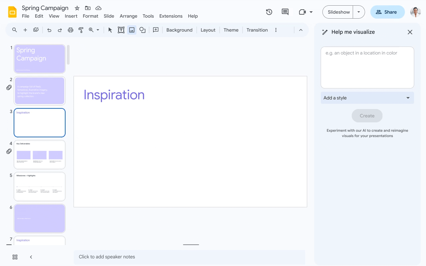The height and width of the screenshot is (266, 426).
Task: Open the comments panel
Action: pos(285,12)
